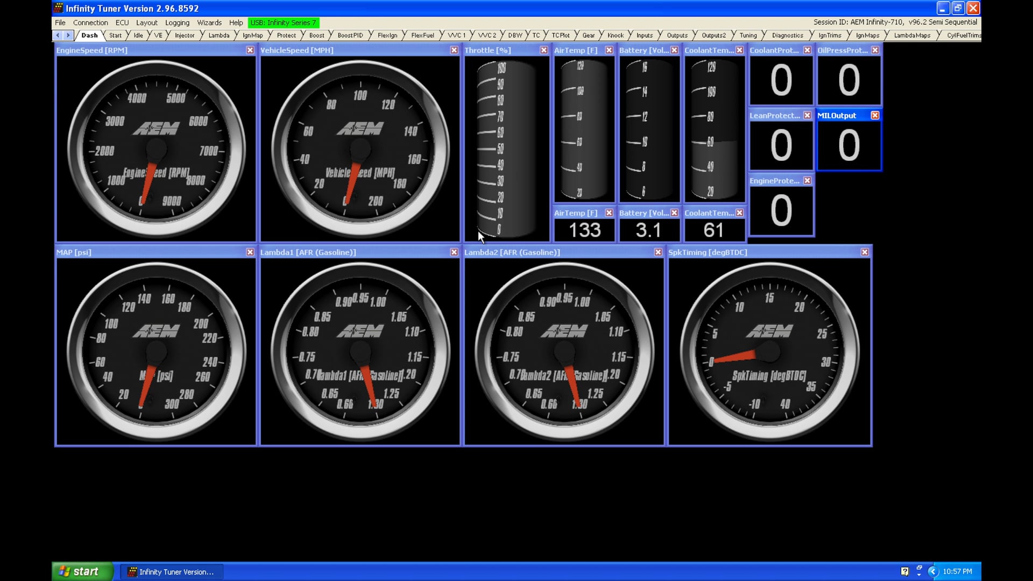
Task: Close the Throttle [%] gauge
Action: tap(543, 49)
